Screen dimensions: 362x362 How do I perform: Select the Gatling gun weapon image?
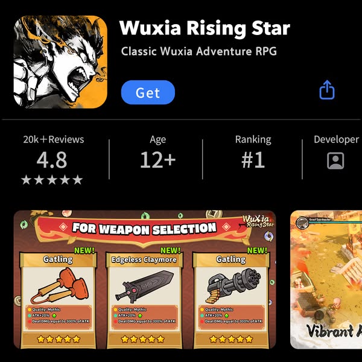point(233,287)
